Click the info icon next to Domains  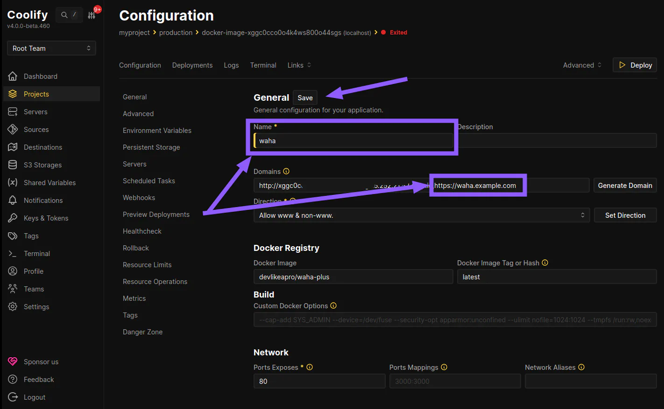click(286, 172)
